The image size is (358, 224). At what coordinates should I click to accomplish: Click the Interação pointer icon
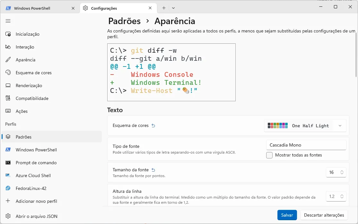tap(8, 47)
